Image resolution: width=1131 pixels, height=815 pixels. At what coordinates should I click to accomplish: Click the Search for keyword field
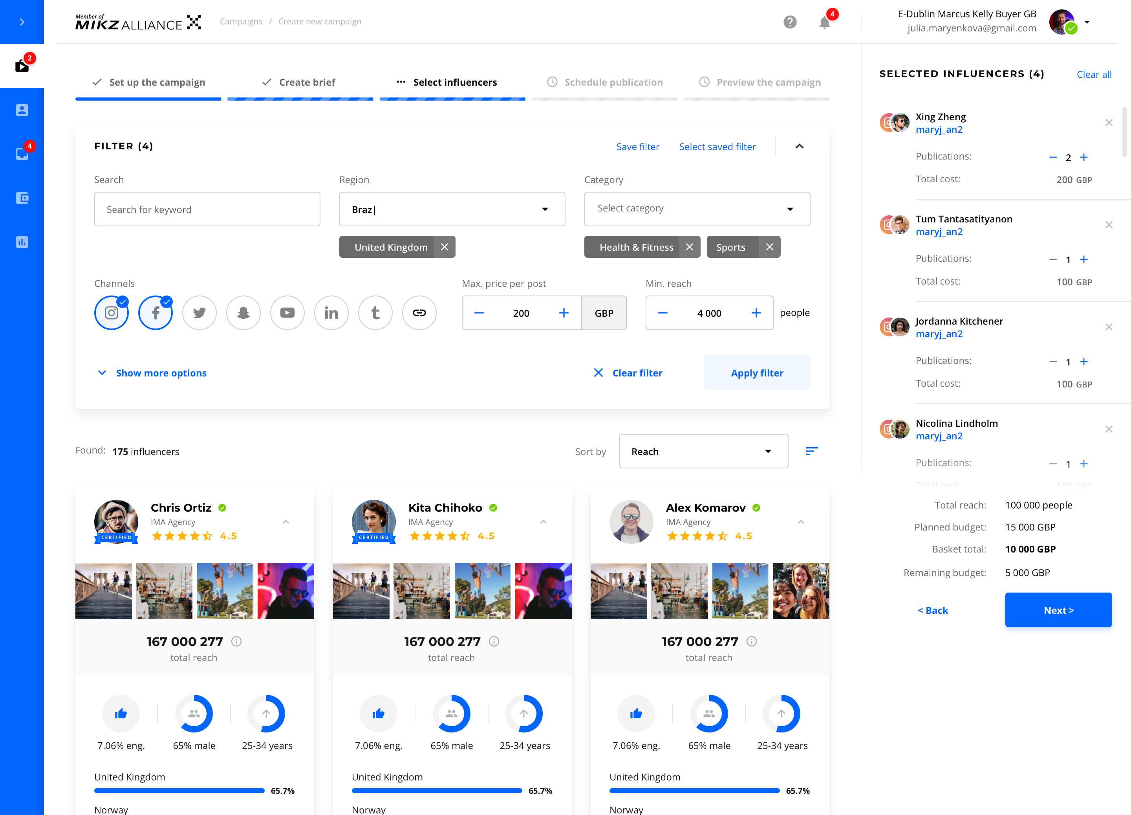click(x=207, y=209)
